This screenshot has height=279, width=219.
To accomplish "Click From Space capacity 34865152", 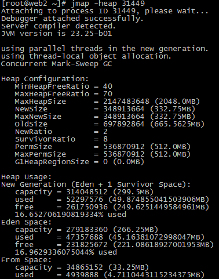I will point(85,267).
